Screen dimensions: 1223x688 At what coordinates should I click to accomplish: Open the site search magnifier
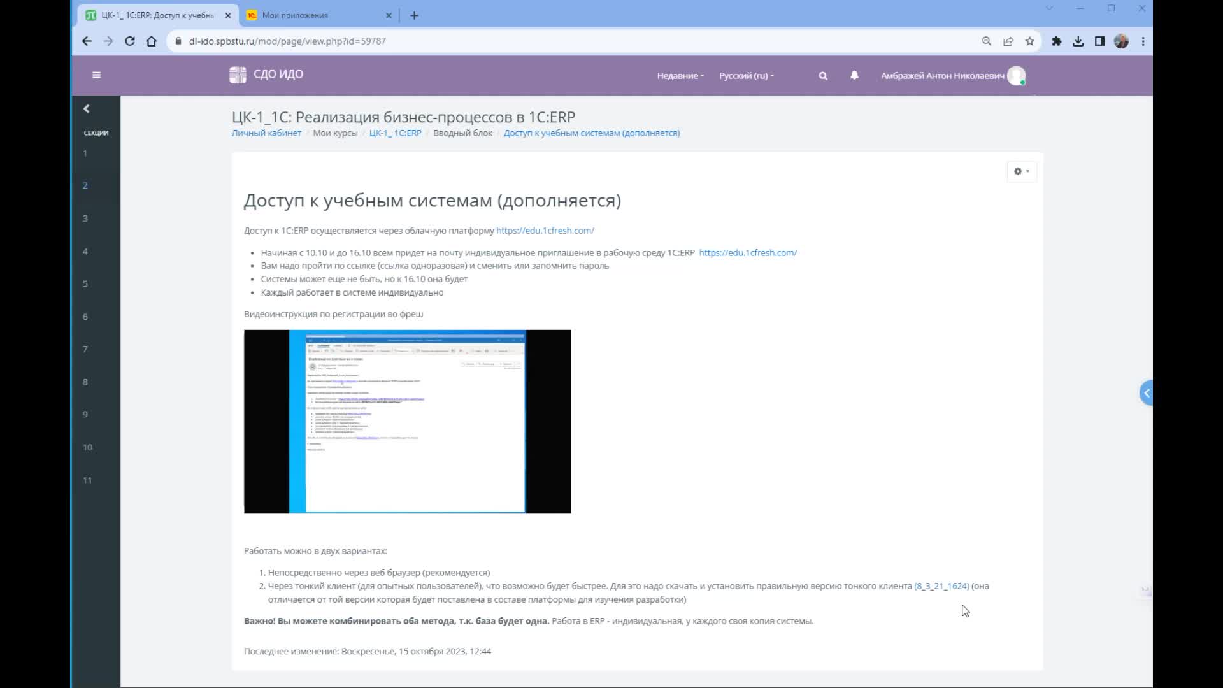tap(823, 76)
